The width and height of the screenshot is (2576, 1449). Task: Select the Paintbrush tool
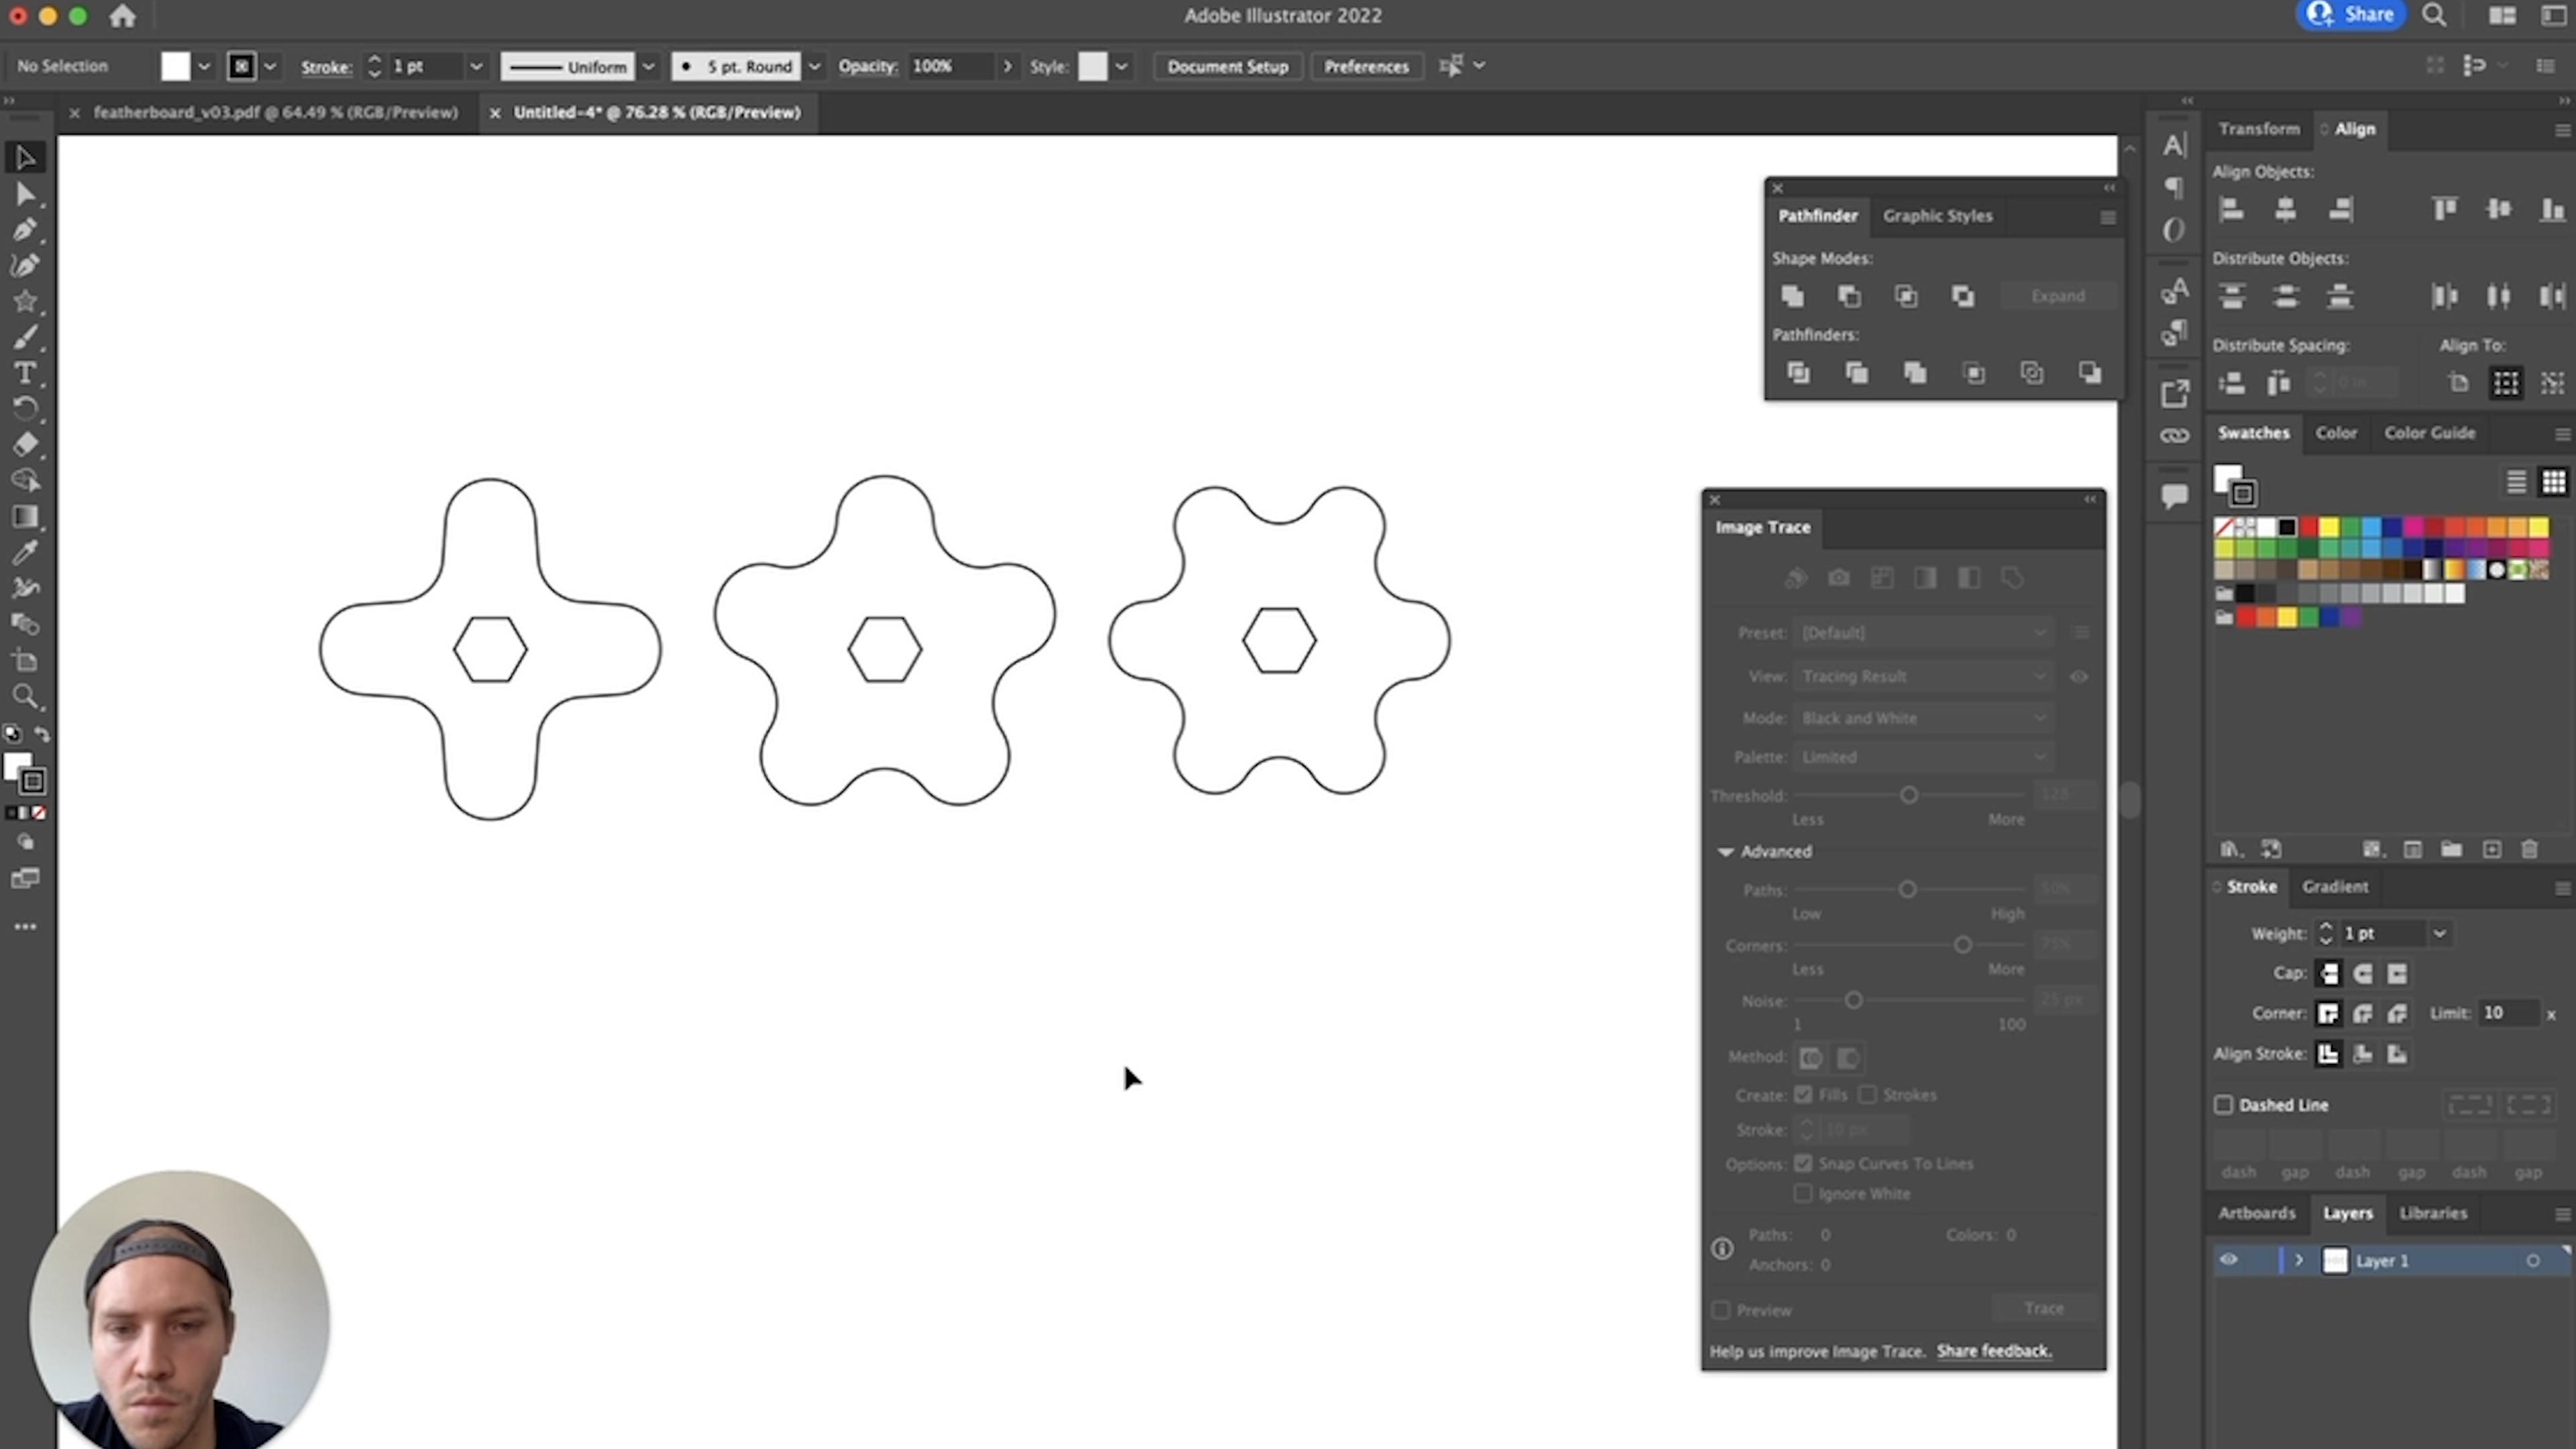tap(25, 337)
